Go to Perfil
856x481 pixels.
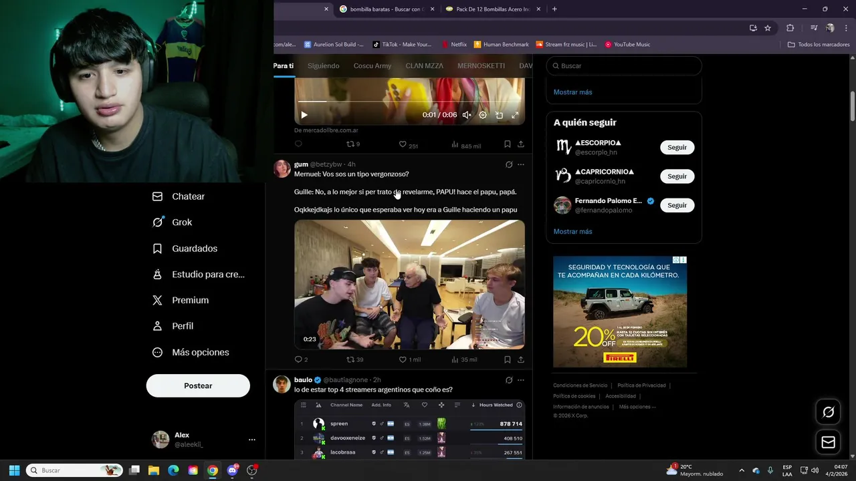tap(173, 326)
